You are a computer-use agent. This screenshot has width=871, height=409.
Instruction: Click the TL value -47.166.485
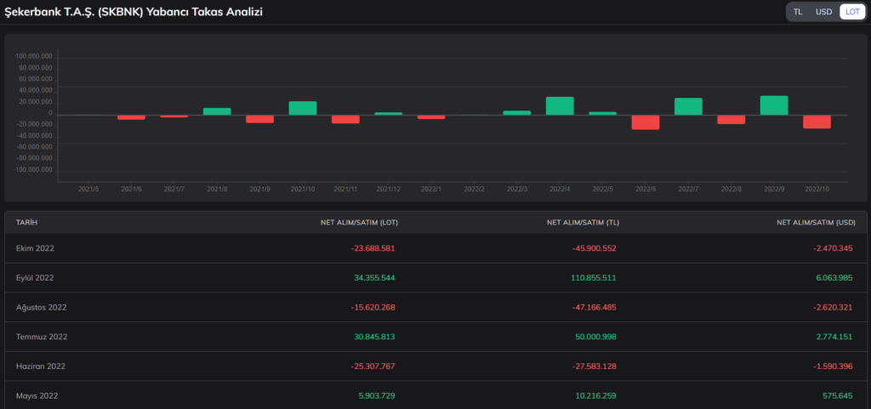(x=594, y=307)
